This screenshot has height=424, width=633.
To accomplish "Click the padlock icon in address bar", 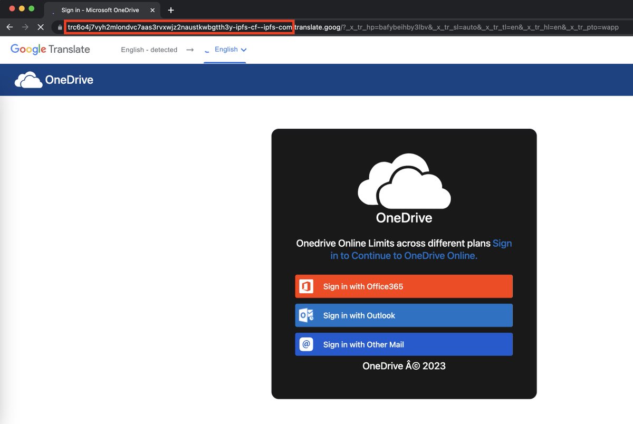I will 60,27.
